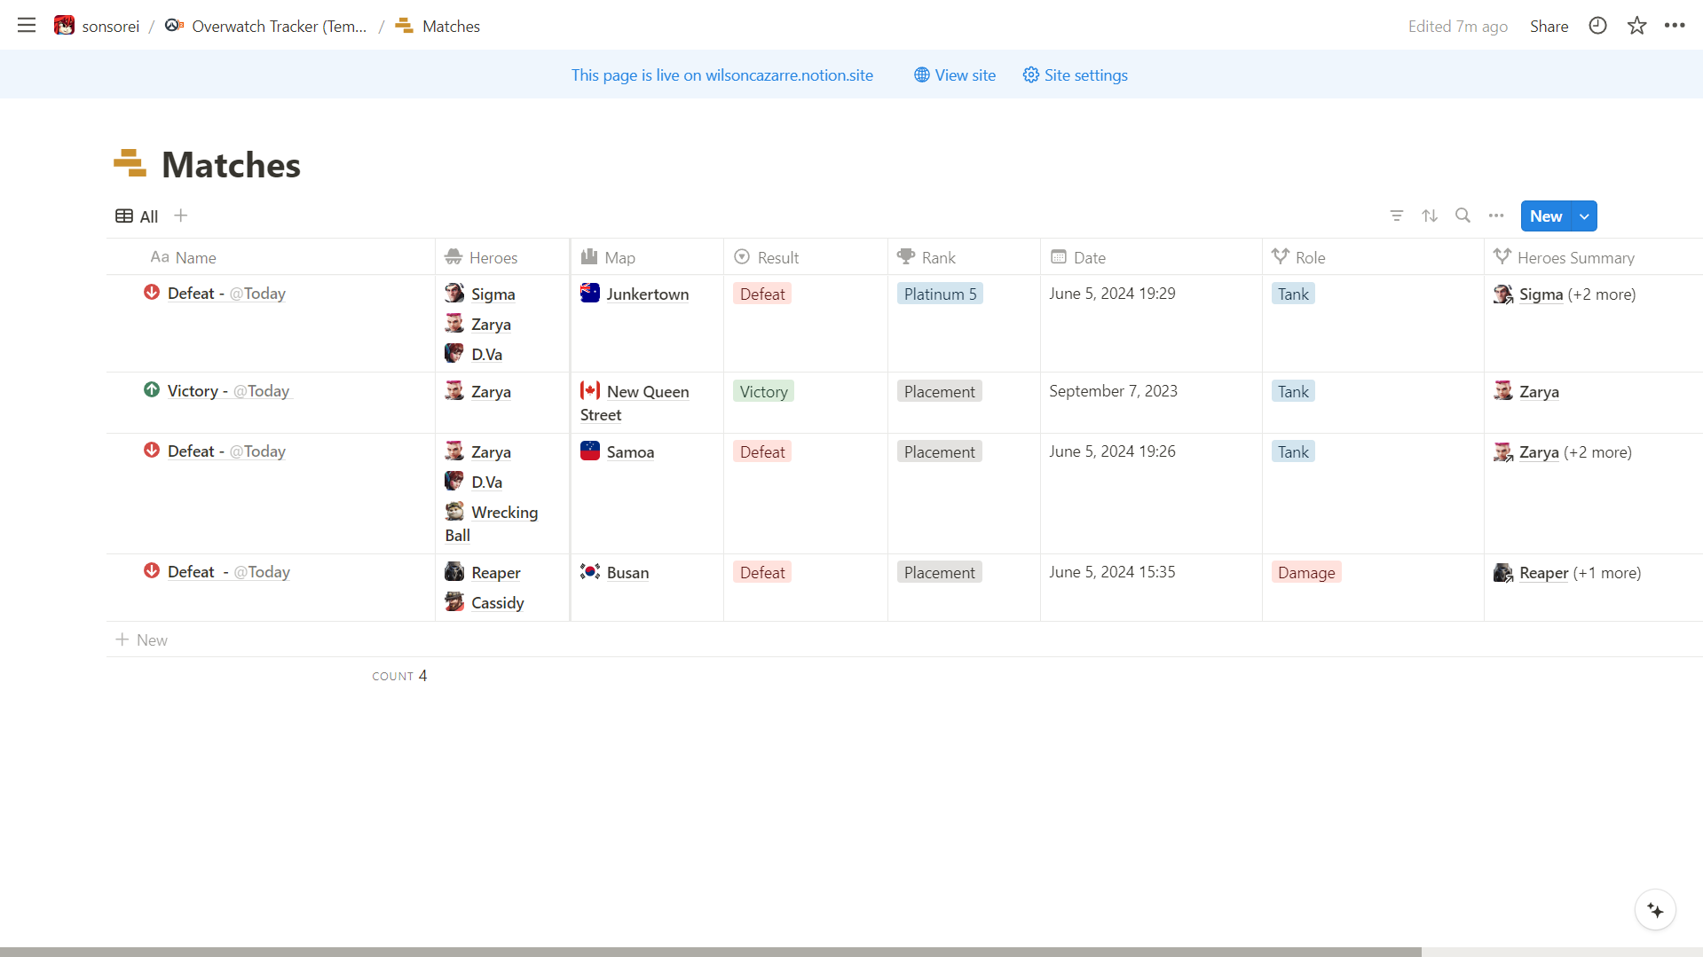The width and height of the screenshot is (1703, 957).
Task: Open View site link
Action: [x=955, y=75]
